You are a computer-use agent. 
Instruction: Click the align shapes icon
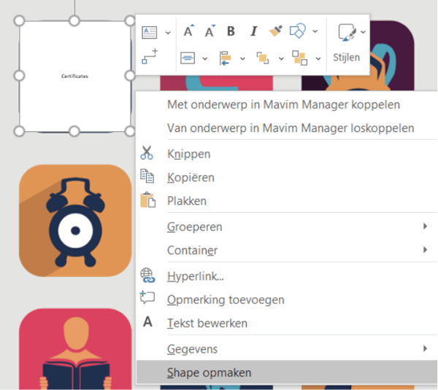pos(225,58)
